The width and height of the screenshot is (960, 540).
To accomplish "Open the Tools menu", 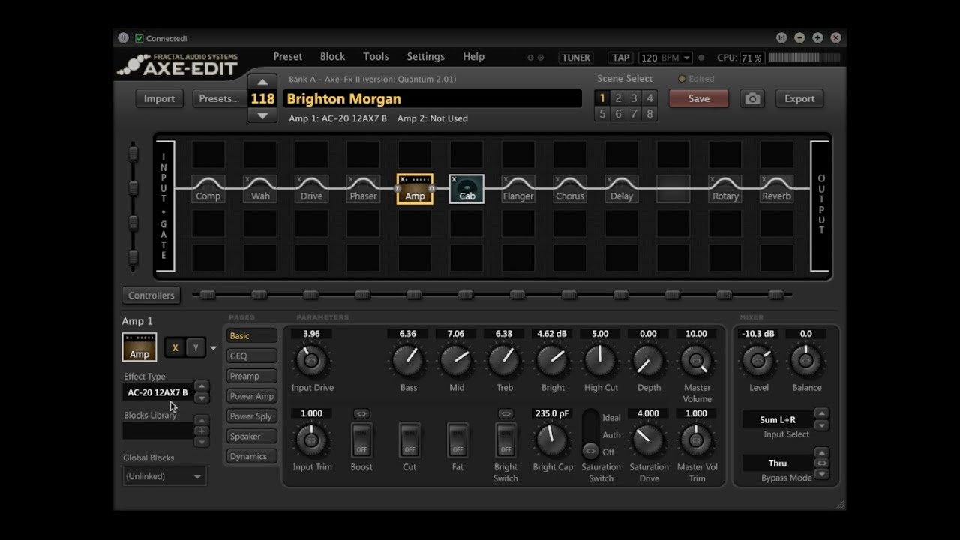I will point(376,56).
